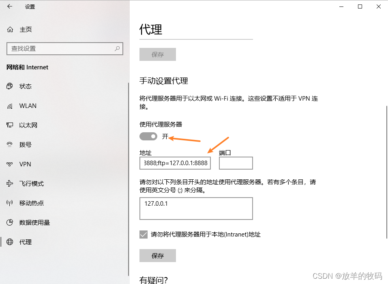The height and width of the screenshot is (284, 388).
Task: Open VPN settings via sidebar icon
Action: (x=10, y=164)
